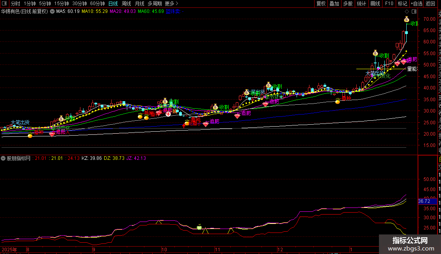
Task: Click the MA5: 60.19 indicator value
Action: tap(68, 12)
